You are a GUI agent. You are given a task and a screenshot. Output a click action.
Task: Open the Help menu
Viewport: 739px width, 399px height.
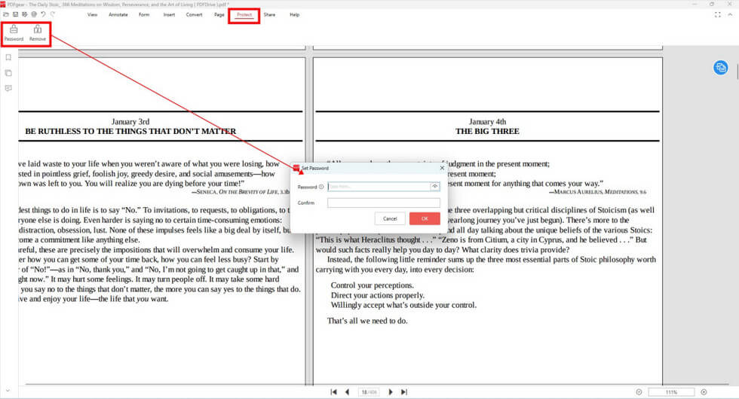click(295, 14)
